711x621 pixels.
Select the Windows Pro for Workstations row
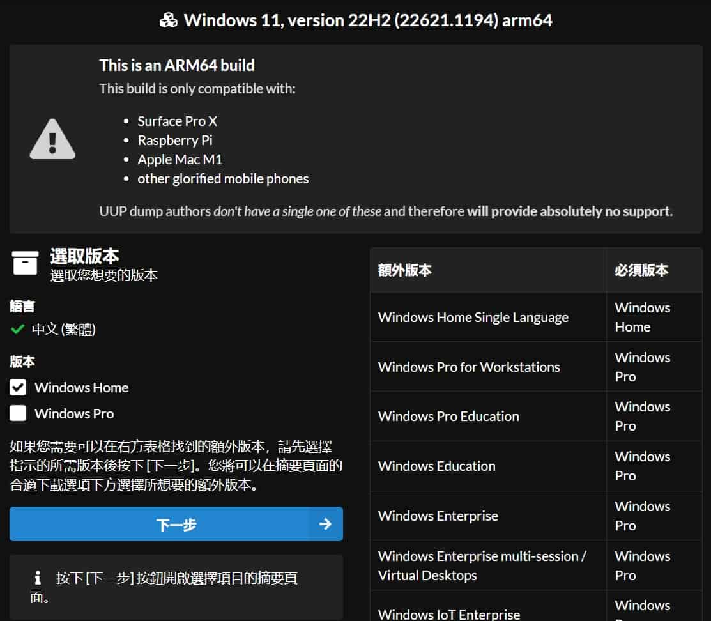469,367
